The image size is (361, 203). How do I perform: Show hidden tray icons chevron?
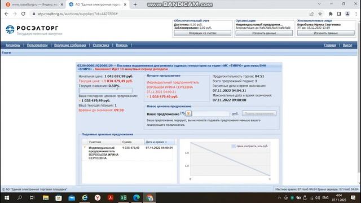279,198
